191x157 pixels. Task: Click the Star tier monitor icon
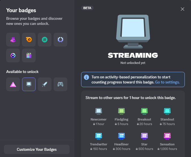tap(144, 136)
